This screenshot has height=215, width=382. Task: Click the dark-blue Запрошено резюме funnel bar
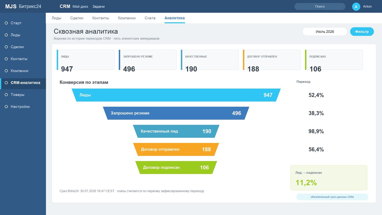[176, 113]
